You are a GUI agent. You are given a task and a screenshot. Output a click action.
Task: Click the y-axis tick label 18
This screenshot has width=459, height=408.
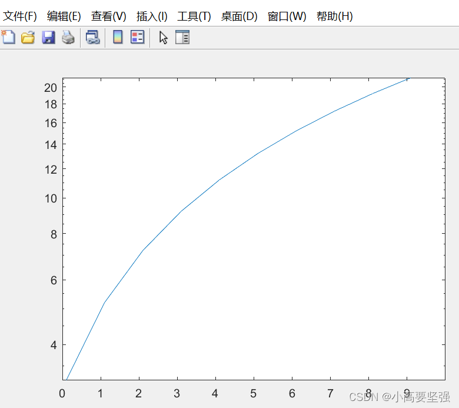51,104
